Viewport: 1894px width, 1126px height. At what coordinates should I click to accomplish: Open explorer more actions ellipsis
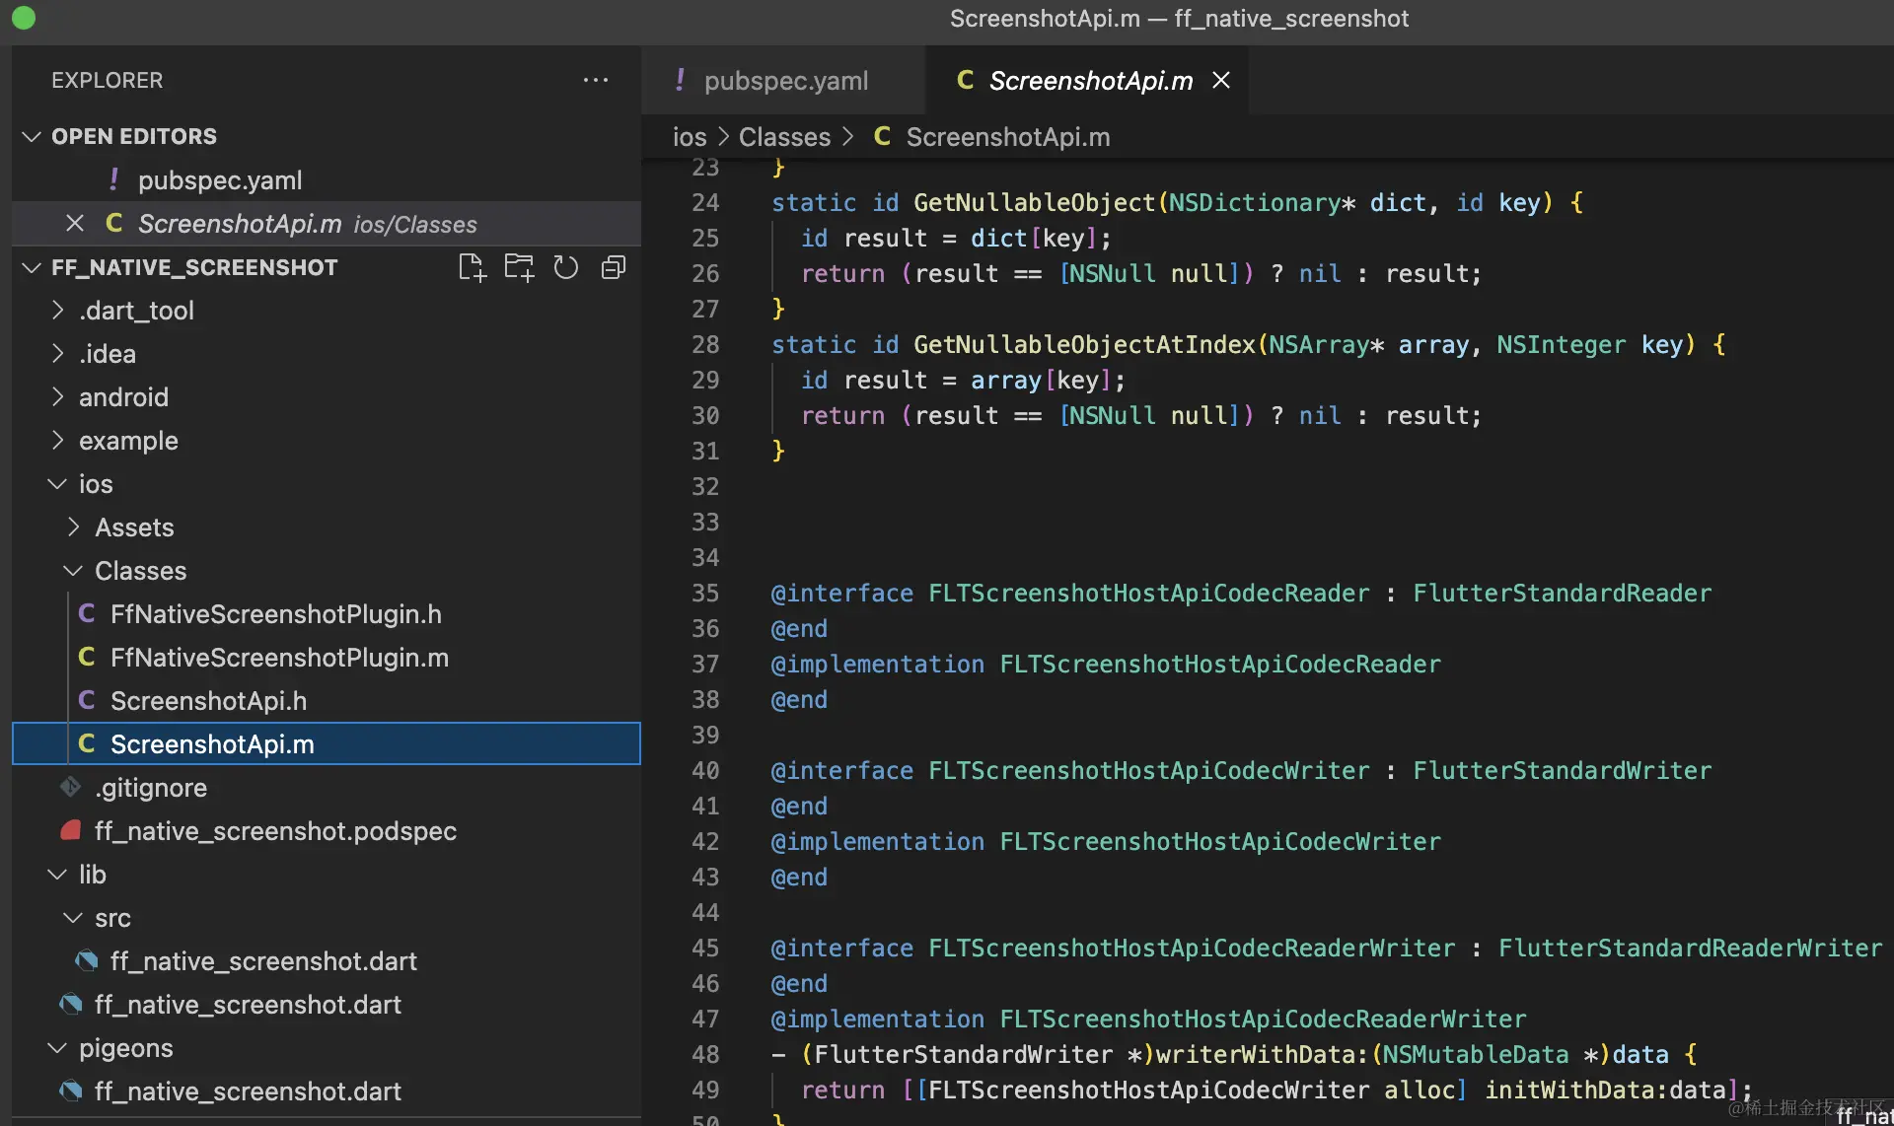[595, 80]
